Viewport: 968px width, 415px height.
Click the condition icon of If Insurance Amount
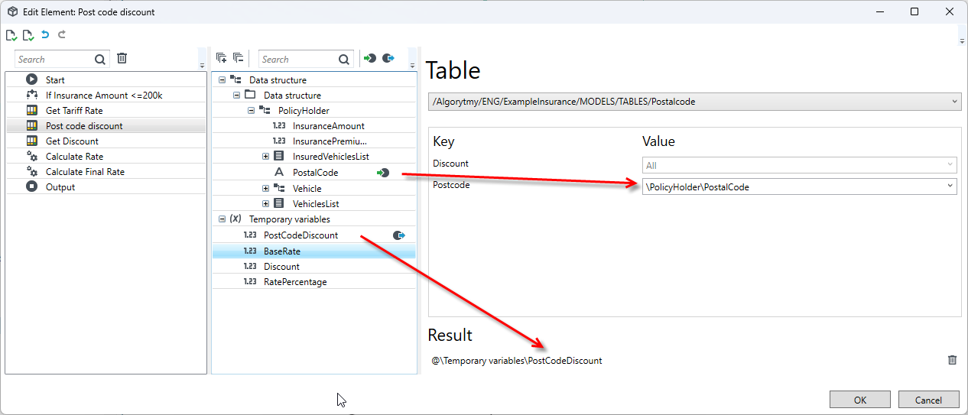pyautogui.click(x=31, y=95)
